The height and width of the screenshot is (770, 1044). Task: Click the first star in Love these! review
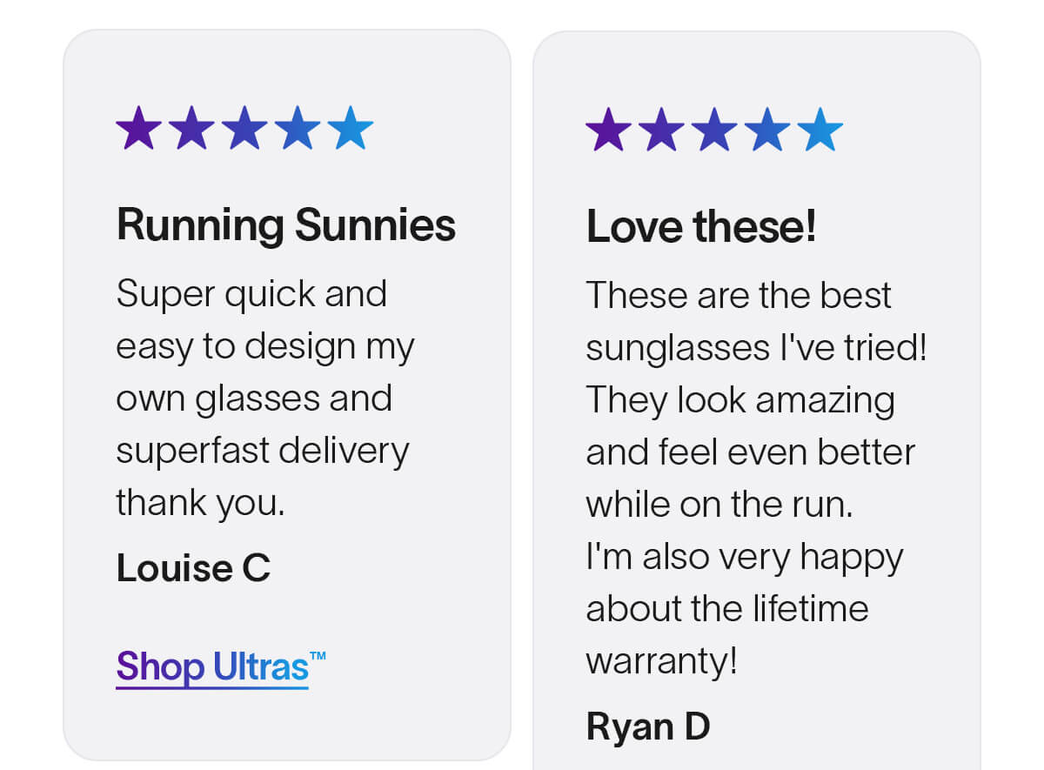609,130
